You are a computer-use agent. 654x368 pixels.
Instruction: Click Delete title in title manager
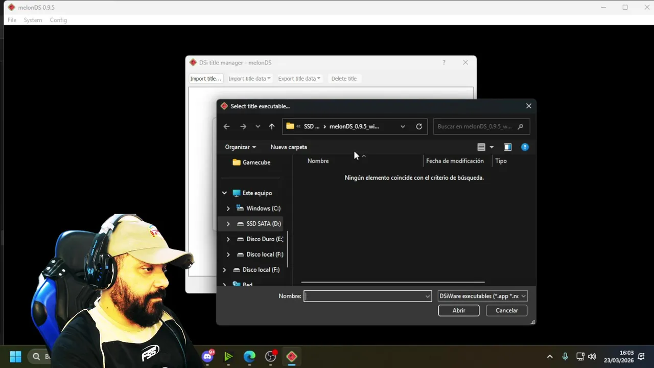[x=344, y=79]
